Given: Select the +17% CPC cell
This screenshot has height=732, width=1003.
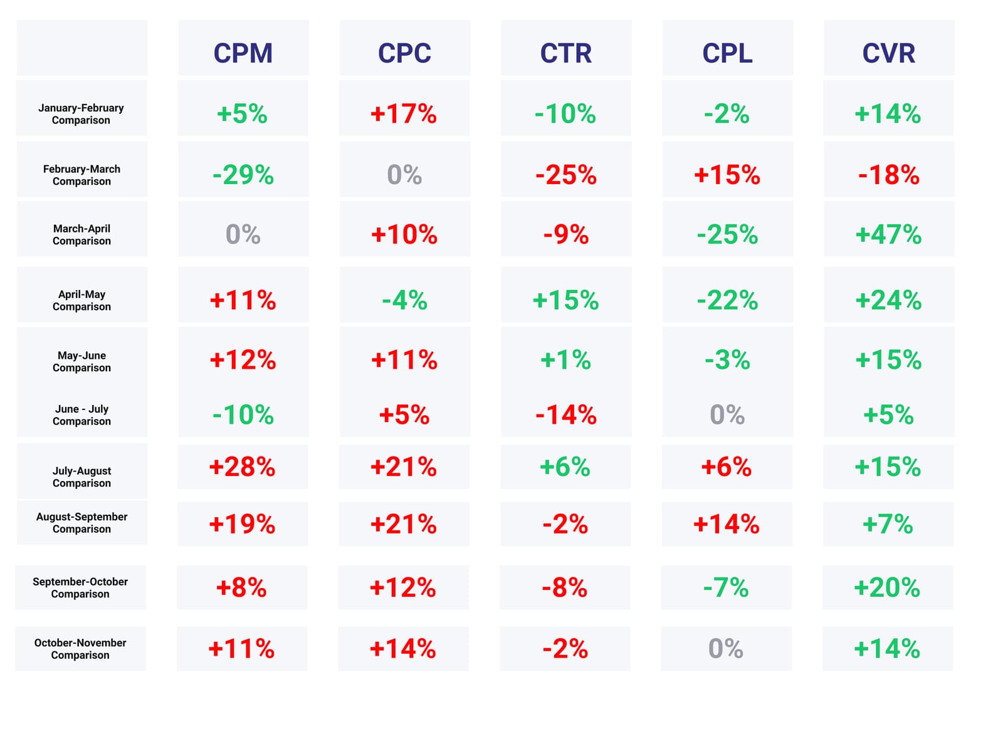Looking at the screenshot, I should 404,114.
